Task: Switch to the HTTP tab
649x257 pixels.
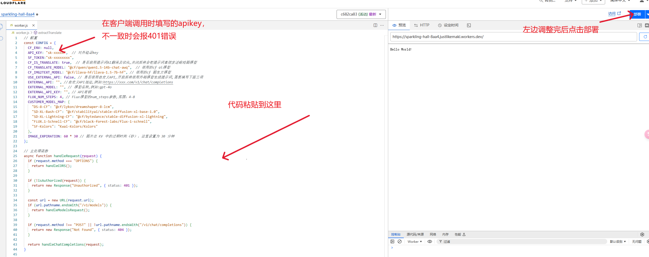Action: coord(422,25)
